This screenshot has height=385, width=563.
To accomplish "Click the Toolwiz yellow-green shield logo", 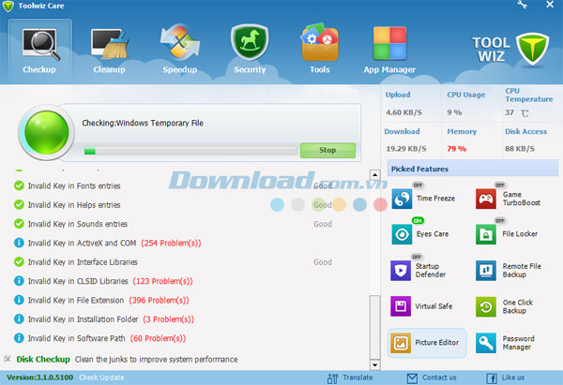I will (532, 49).
